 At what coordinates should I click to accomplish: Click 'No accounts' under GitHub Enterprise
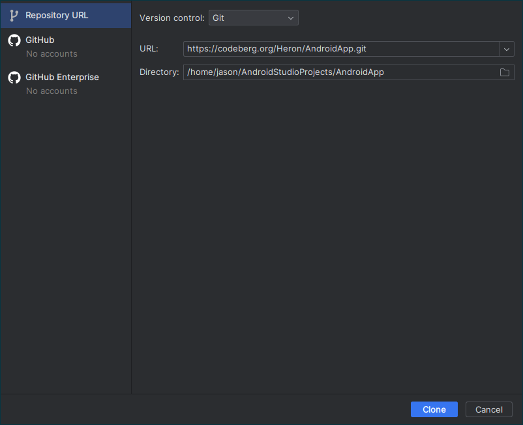click(52, 91)
